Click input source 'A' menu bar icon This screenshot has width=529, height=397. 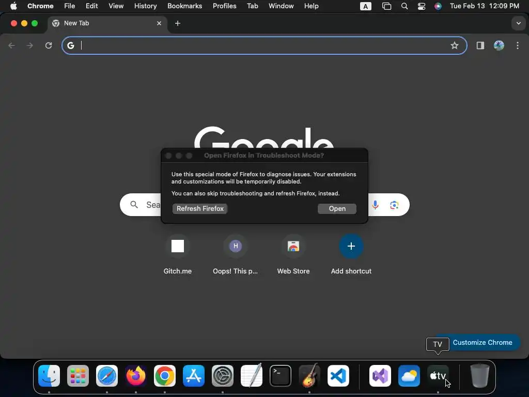365,6
